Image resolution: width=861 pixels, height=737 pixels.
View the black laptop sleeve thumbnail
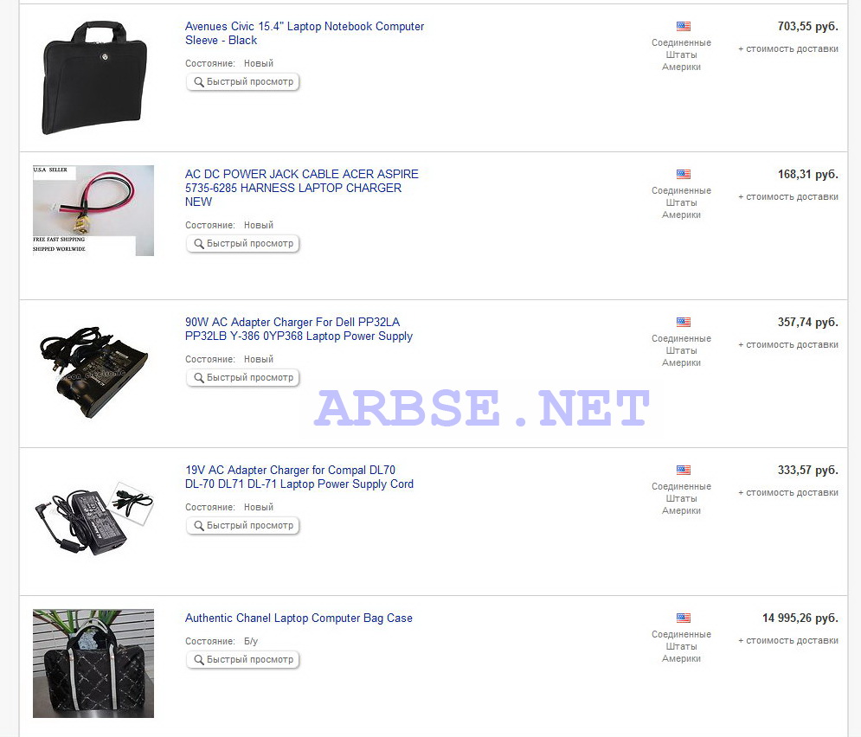(94, 77)
